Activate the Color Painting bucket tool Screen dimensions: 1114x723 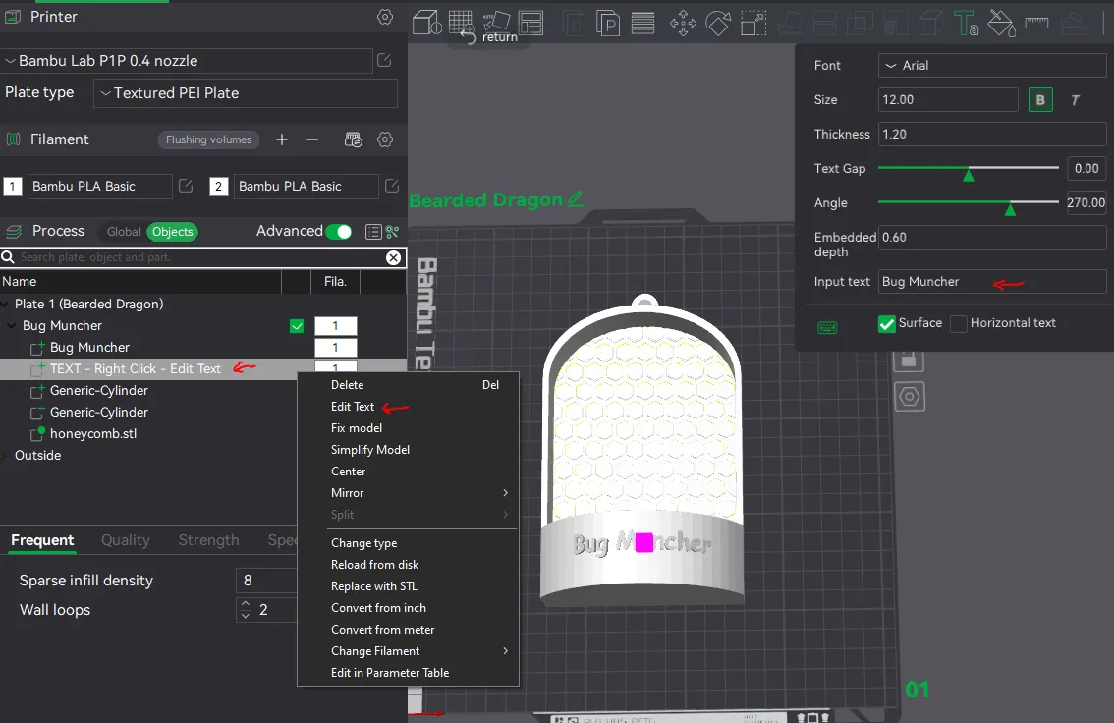point(1001,22)
